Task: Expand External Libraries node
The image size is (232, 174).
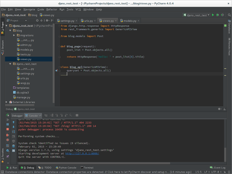Action: (7, 102)
